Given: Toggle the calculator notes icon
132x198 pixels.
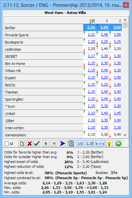Looking at the screenshot, I should (x=71, y=143).
